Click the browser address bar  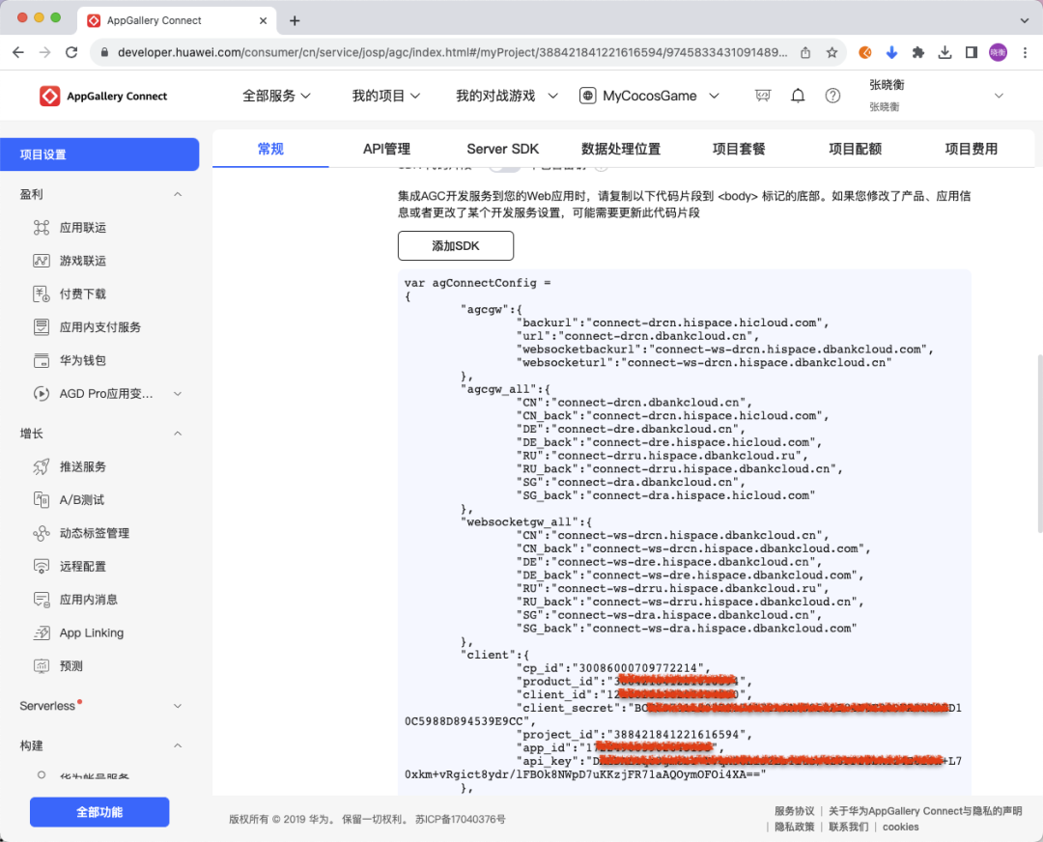click(x=452, y=52)
